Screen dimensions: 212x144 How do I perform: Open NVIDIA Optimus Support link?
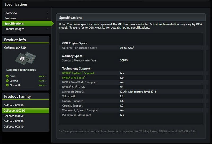78,73
